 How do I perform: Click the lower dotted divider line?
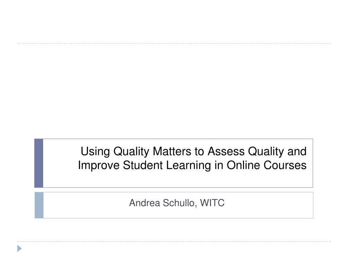pyautogui.click(x=174, y=242)
